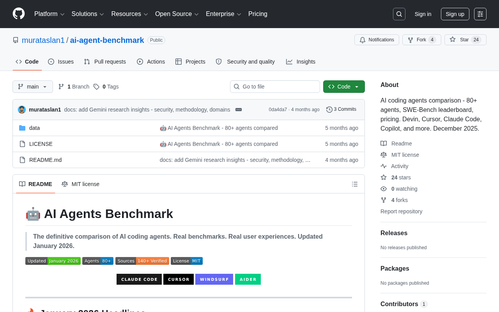Click the 1 Branch link
499x312 pixels.
(74, 87)
